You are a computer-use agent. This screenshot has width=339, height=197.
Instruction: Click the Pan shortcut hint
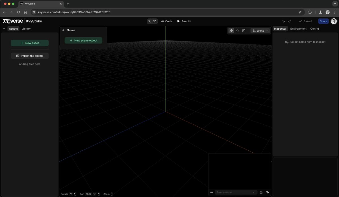90,194
